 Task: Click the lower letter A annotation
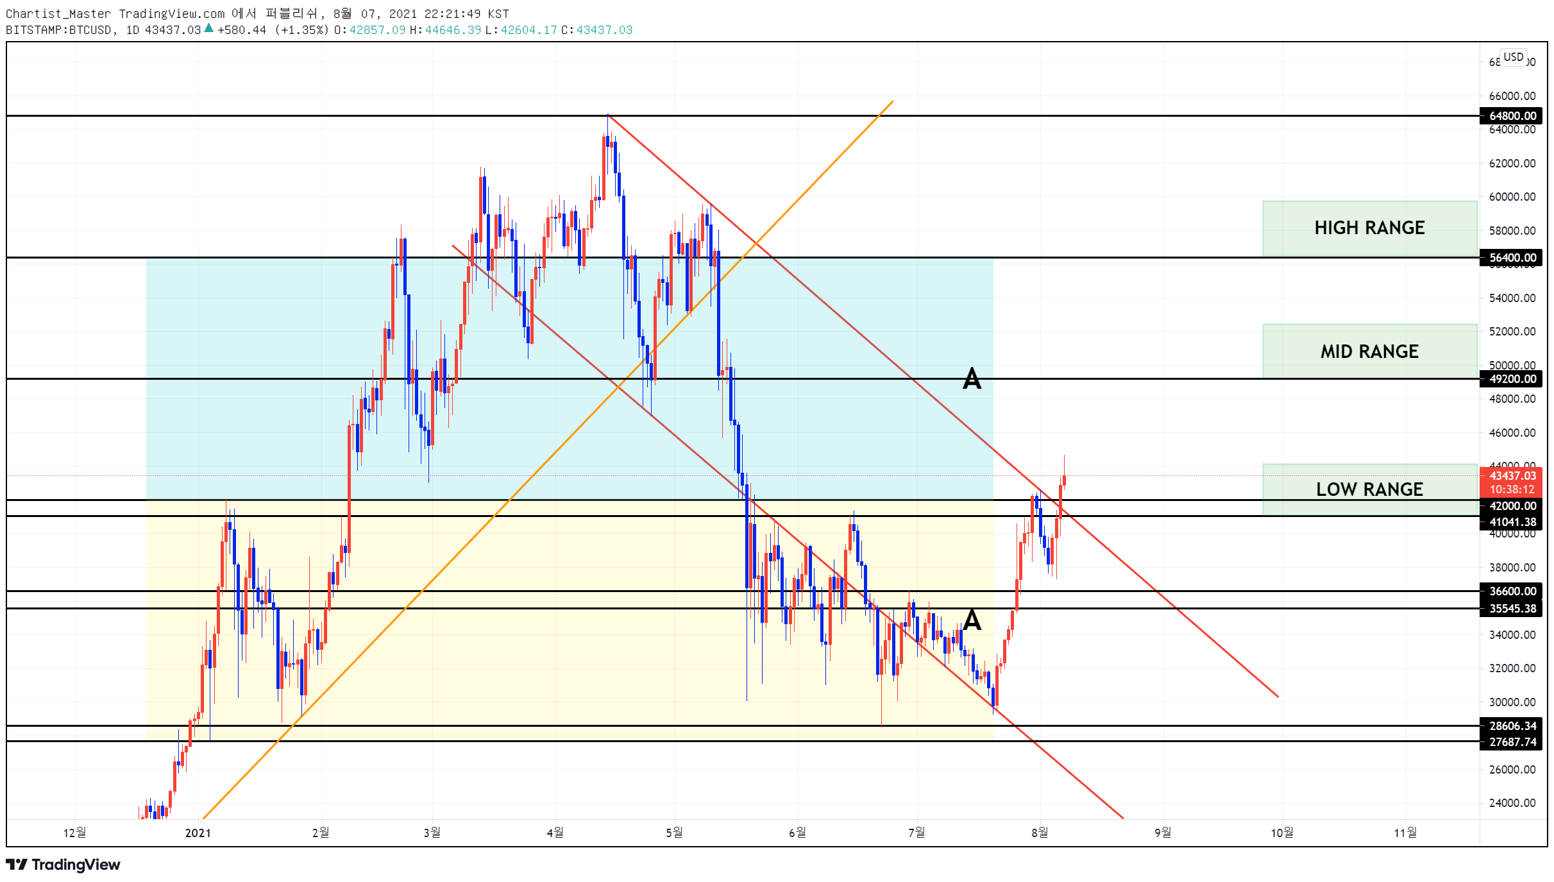coord(972,620)
